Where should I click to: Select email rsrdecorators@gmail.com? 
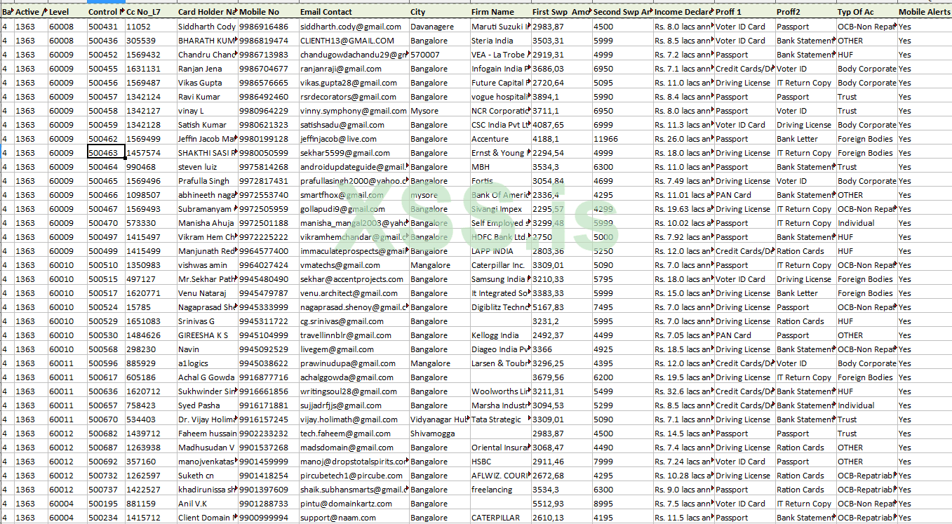pyautogui.click(x=354, y=97)
